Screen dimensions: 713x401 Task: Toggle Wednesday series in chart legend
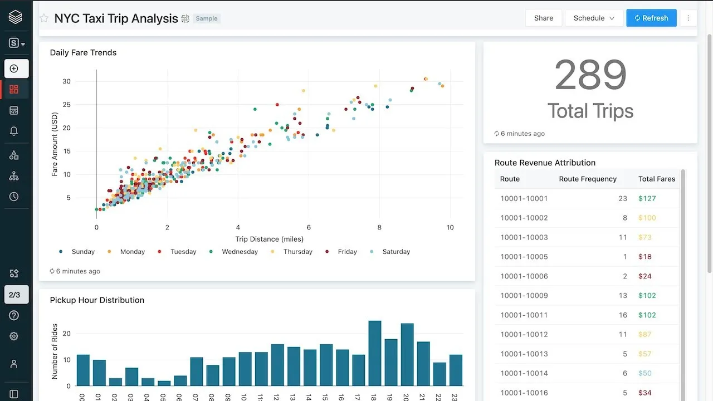pyautogui.click(x=233, y=252)
